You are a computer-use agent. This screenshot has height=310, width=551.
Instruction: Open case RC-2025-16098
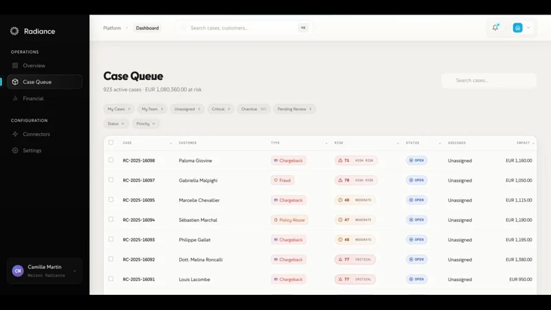[139, 161]
